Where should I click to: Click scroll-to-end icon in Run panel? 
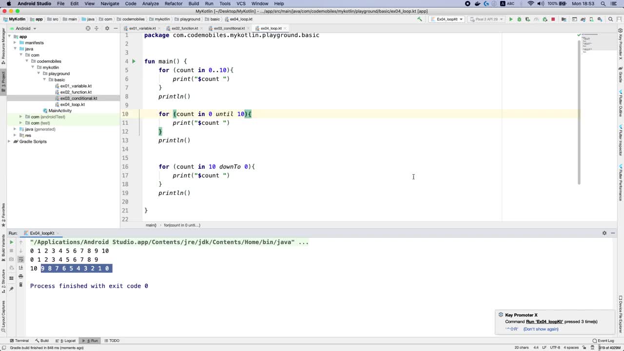point(20,268)
